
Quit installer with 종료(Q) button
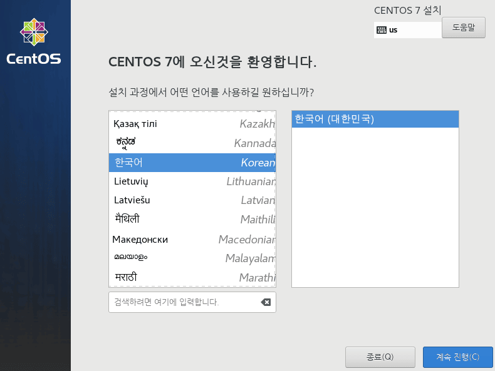coord(380,357)
